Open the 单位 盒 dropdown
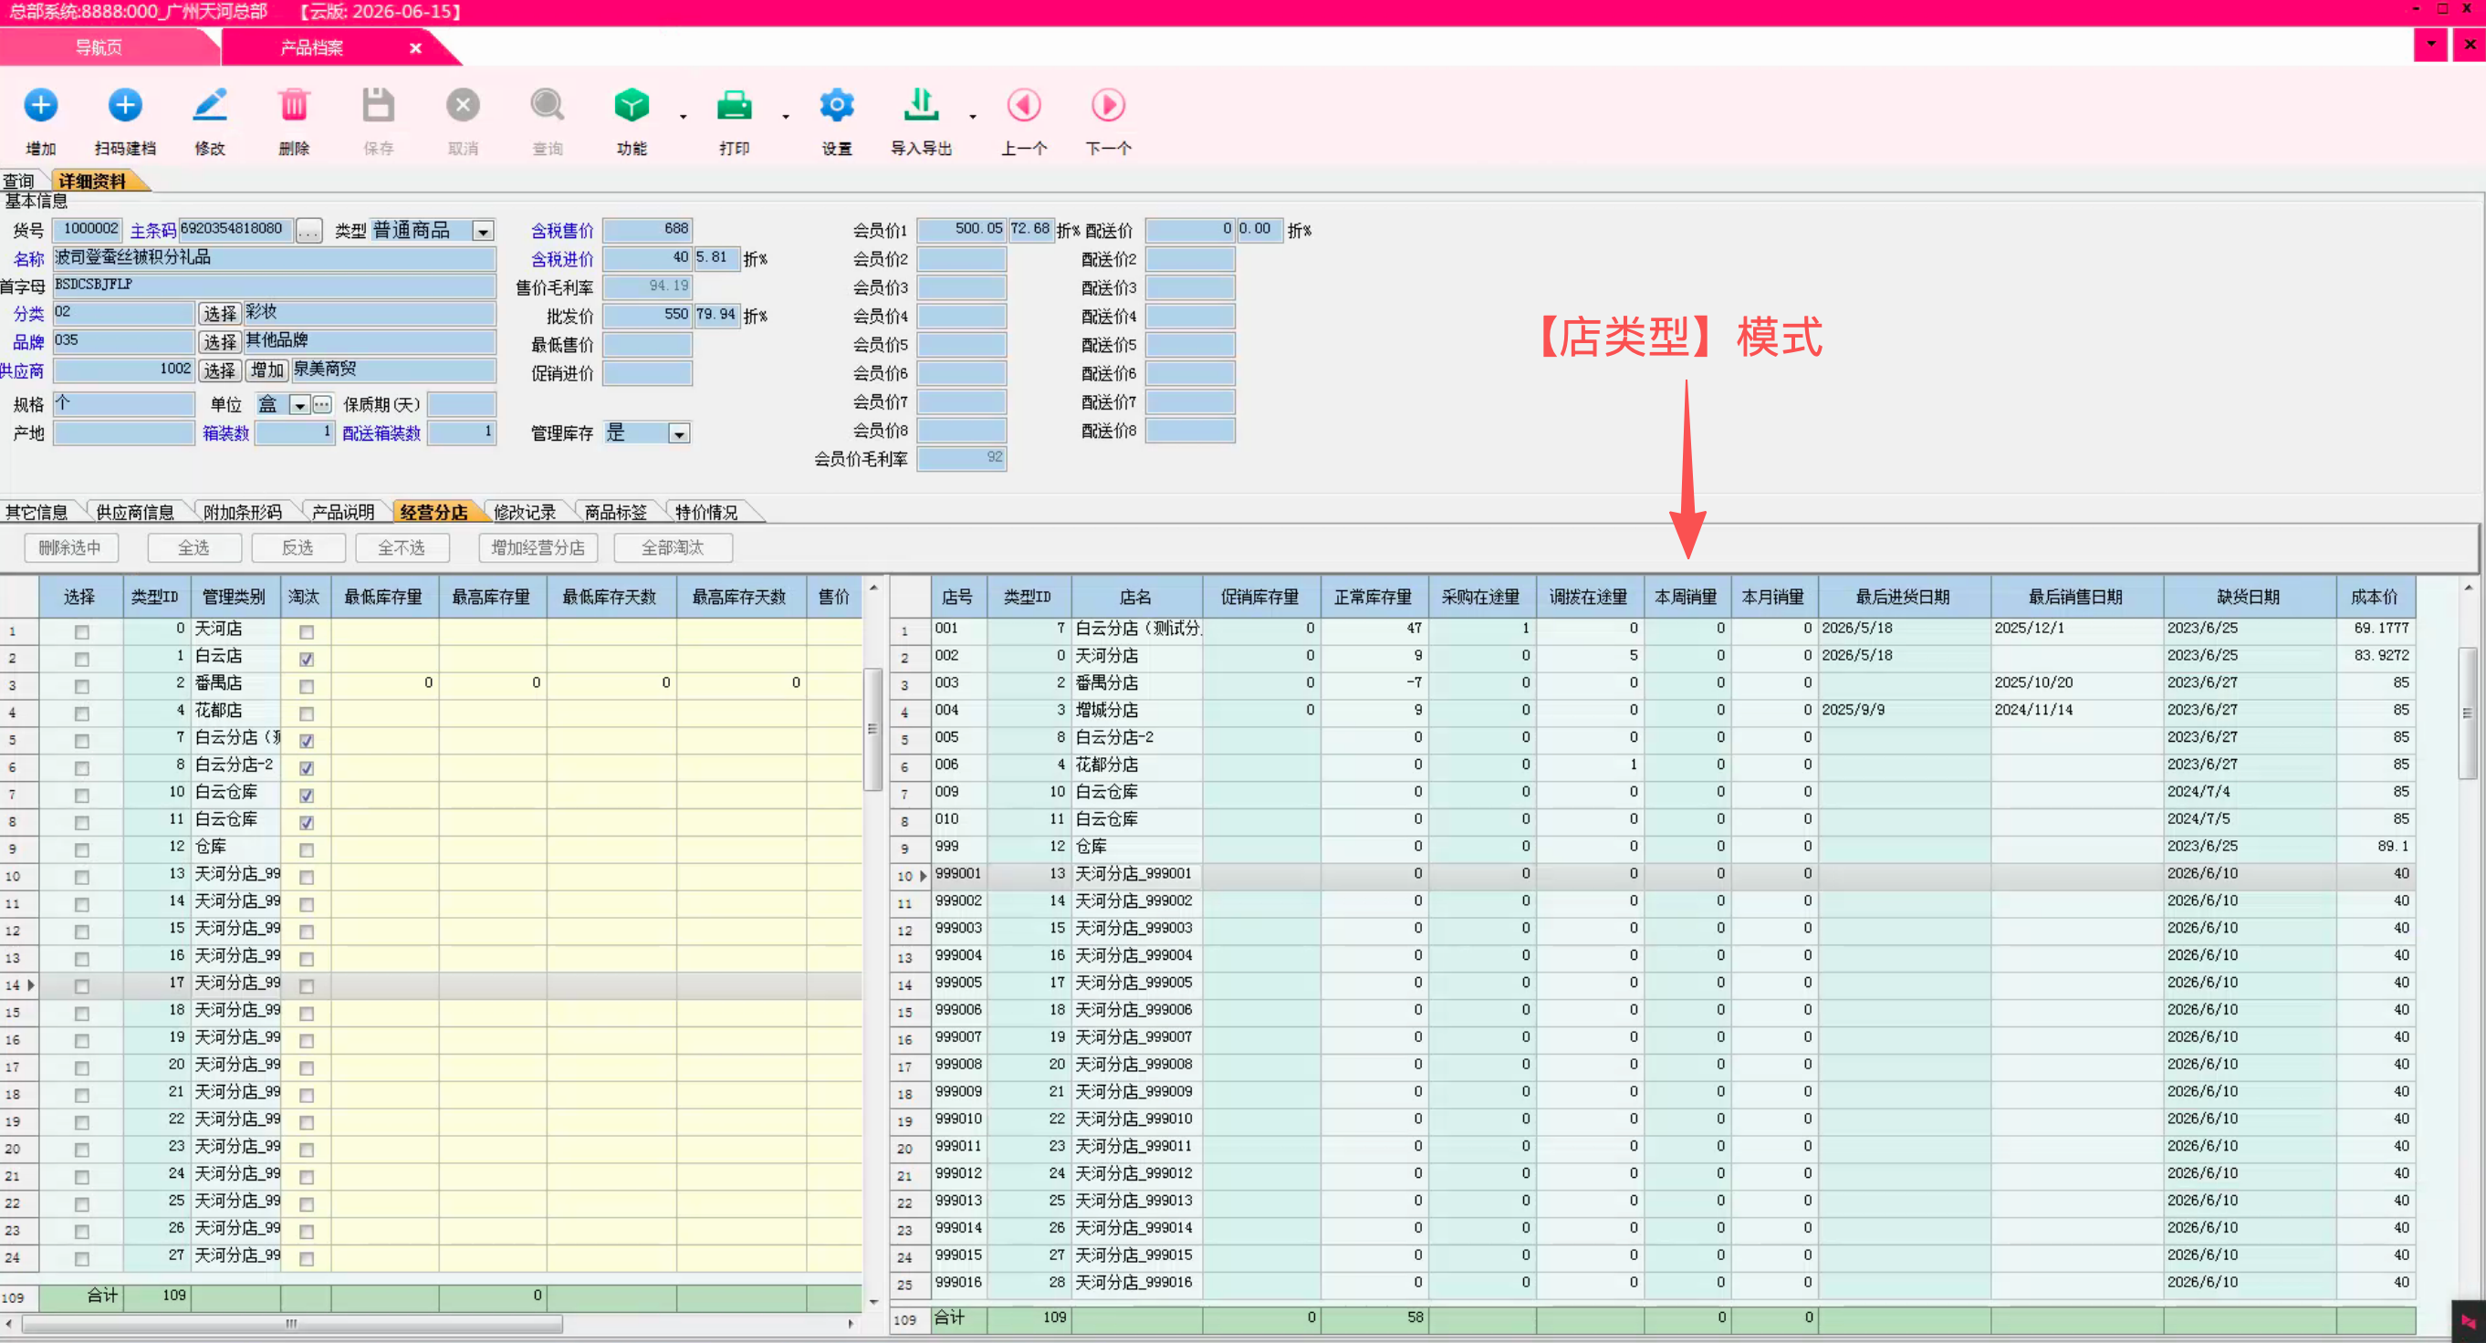 pos(300,405)
